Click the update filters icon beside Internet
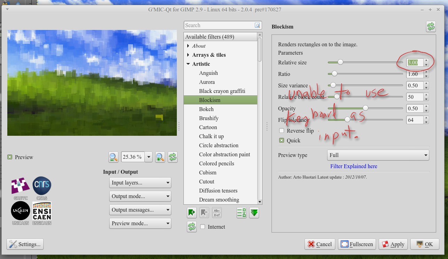This screenshot has height=259, width=448. point(191,227)
